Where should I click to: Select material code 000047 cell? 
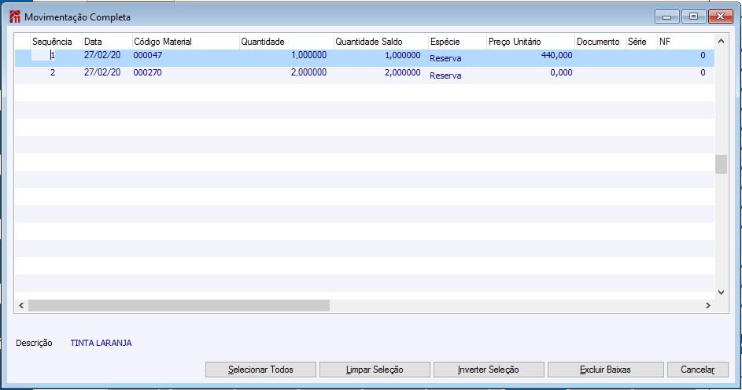pyautogui.click(x=148, y=55)
